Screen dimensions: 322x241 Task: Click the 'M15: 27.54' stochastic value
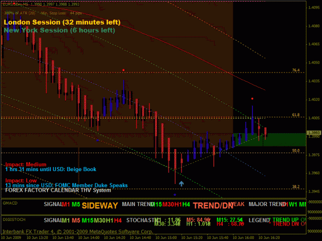[230, 220]
